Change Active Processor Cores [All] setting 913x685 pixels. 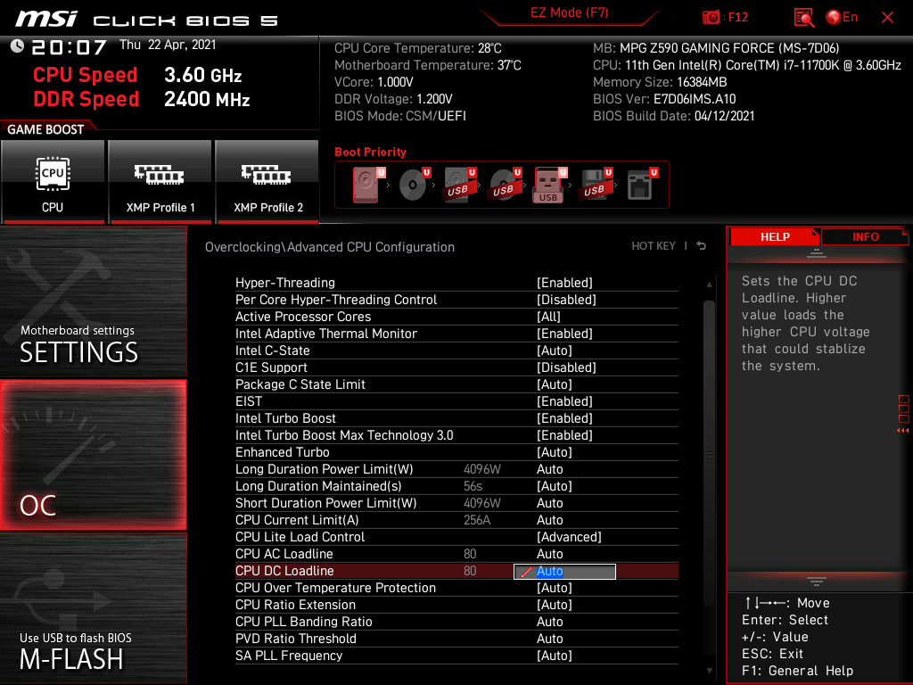(x=456, y=317)
